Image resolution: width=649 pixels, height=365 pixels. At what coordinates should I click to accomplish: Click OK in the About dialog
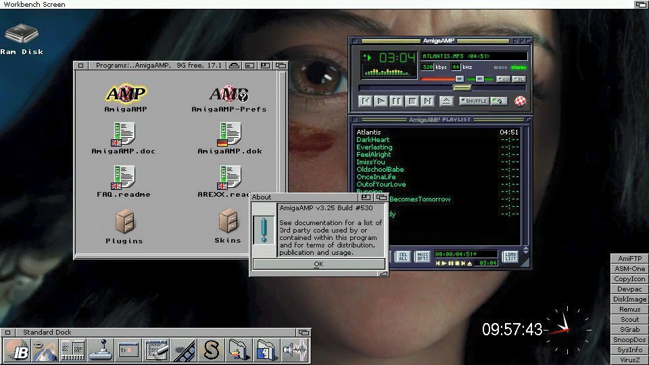point(318,264)
